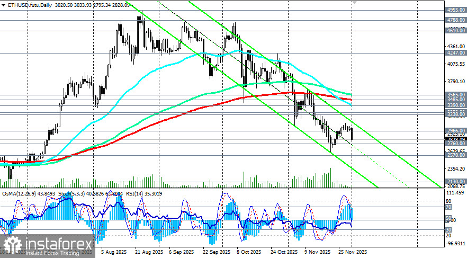Image resolution: width=467 pixels, height=258 pixels.
Task: Click the -96.9311 indicator scale value
Action: 456,243
